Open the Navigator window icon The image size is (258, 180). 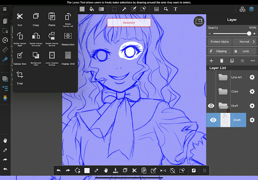[199, 21]
